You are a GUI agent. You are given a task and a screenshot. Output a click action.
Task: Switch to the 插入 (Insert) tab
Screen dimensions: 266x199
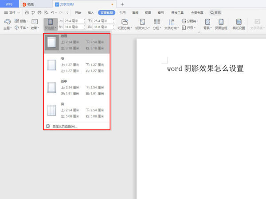[x=91, y=13]
